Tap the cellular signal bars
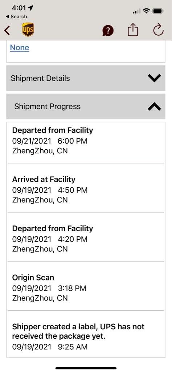The width and height of the screenshot is (172, 373). [x=137, y=11]
